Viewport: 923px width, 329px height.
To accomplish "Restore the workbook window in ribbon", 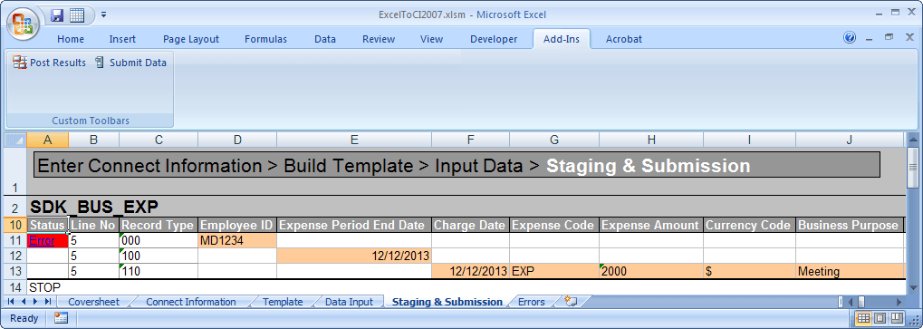I will click(x=889, y=37).
